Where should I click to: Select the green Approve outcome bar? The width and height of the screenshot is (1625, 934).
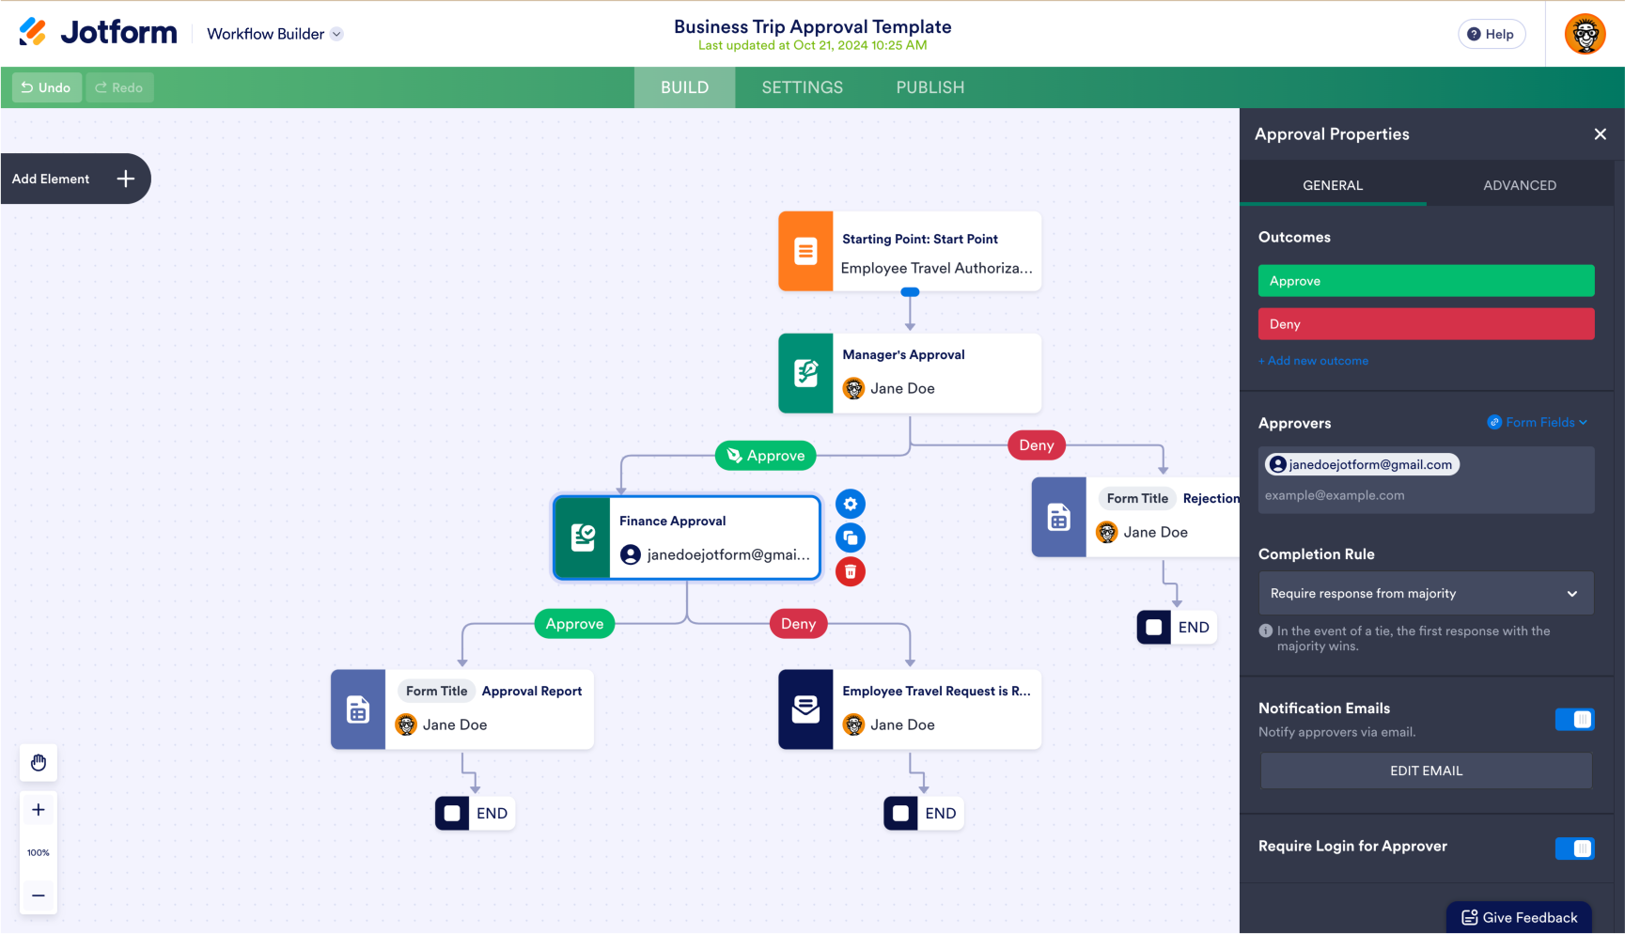click(x=1426, y=281)
